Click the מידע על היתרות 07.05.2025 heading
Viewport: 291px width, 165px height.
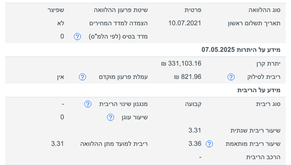point(241,50)
